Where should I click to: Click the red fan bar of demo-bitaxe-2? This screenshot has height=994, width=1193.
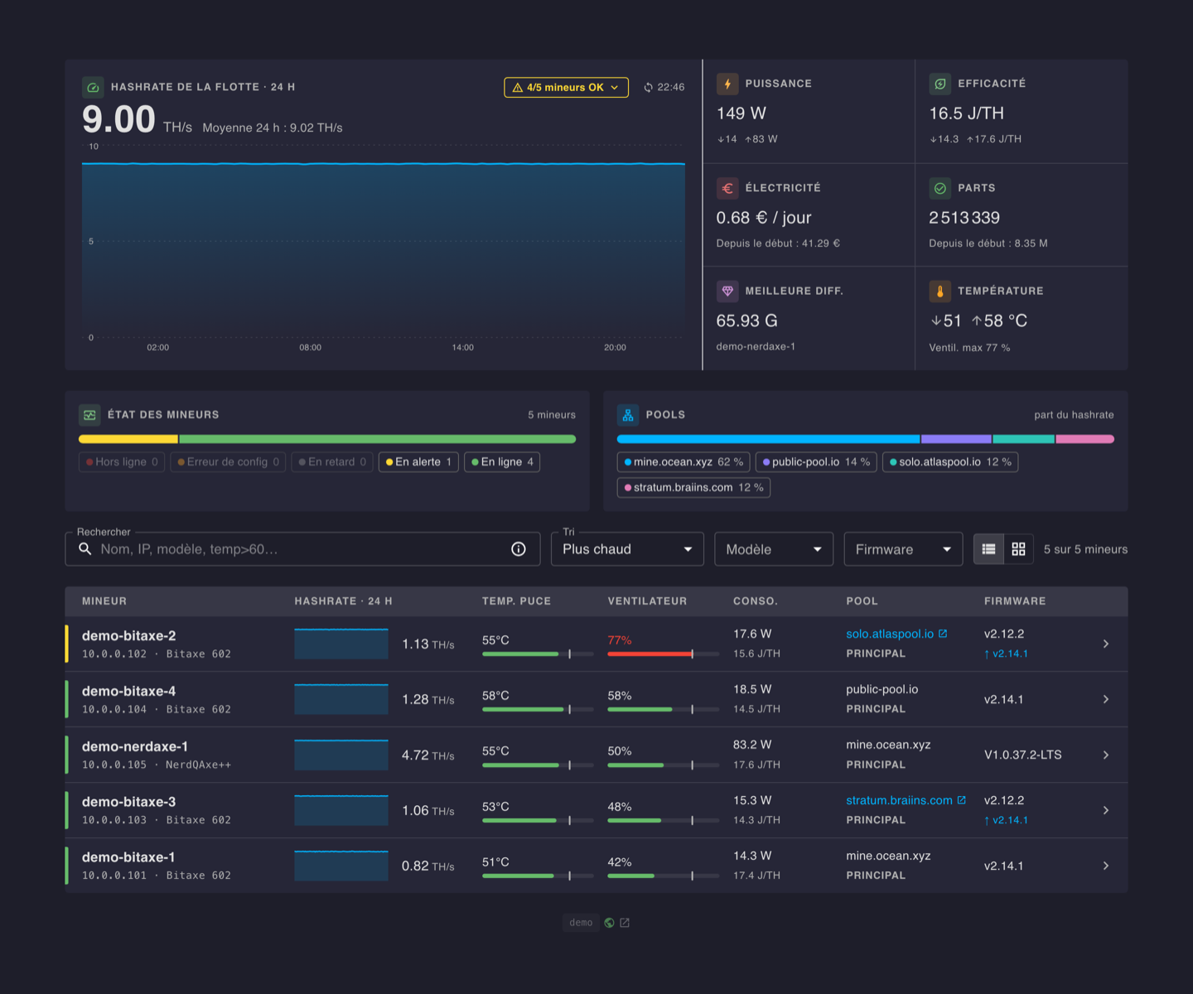(x=650, y=654)
